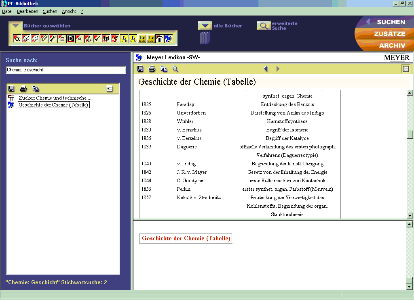
Task: Click table cell Perkin
Action: [x=184, y=189]
